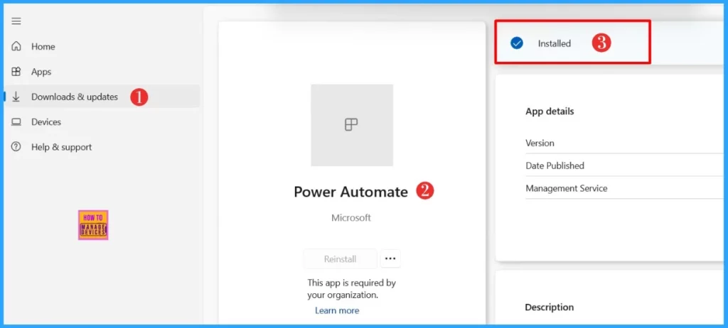Screen dimensions: 728x328
Task: Click the 'required by your organization' notice
Action: pos(351,288)
